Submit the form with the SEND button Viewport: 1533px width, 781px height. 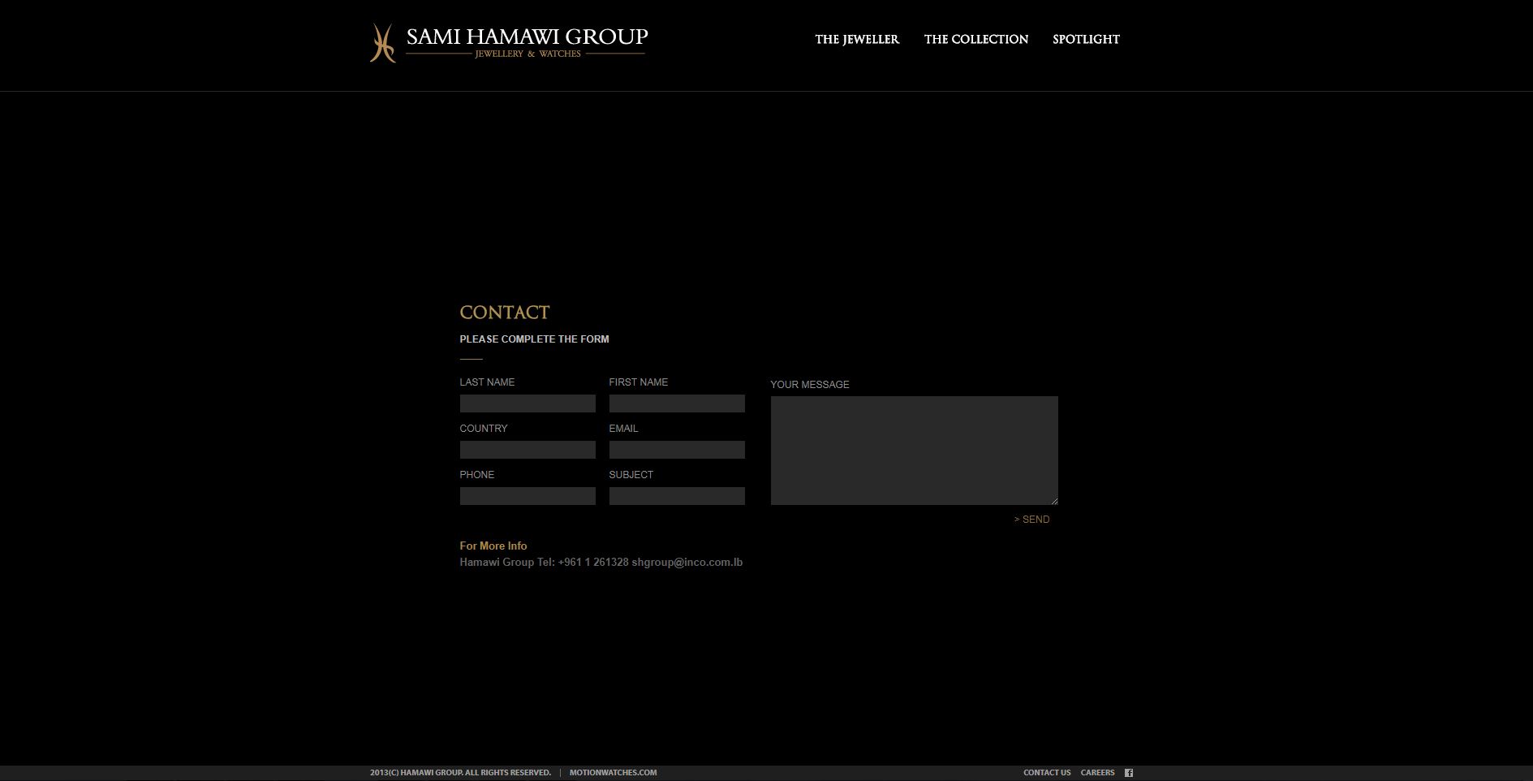[1031, 519]
